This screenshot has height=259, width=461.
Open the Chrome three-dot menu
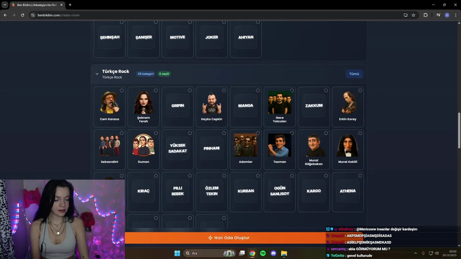pyautogui.click(x=455, y=15)
